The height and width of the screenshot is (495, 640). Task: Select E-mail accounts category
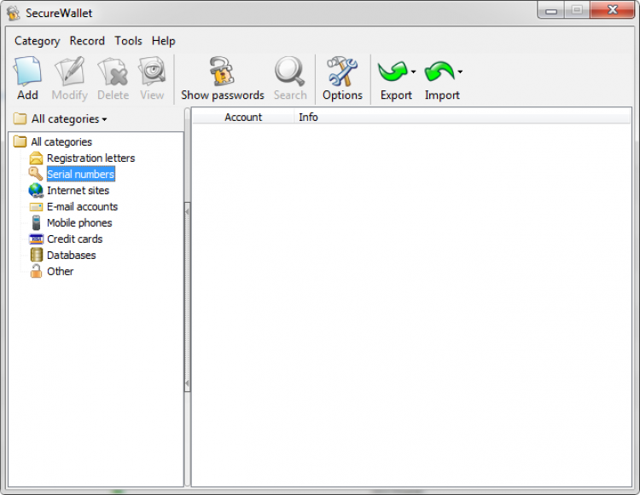point(82,206)
